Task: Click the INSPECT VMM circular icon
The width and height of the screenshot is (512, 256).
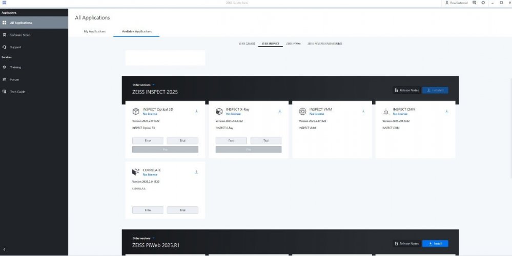Action: [302, 112]
